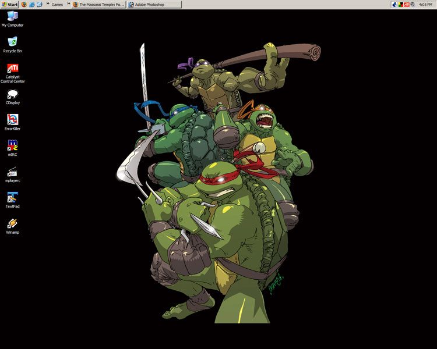Open the Start menu
The height and width of the screenshot is (349, 437).
[x=9, y=5]
